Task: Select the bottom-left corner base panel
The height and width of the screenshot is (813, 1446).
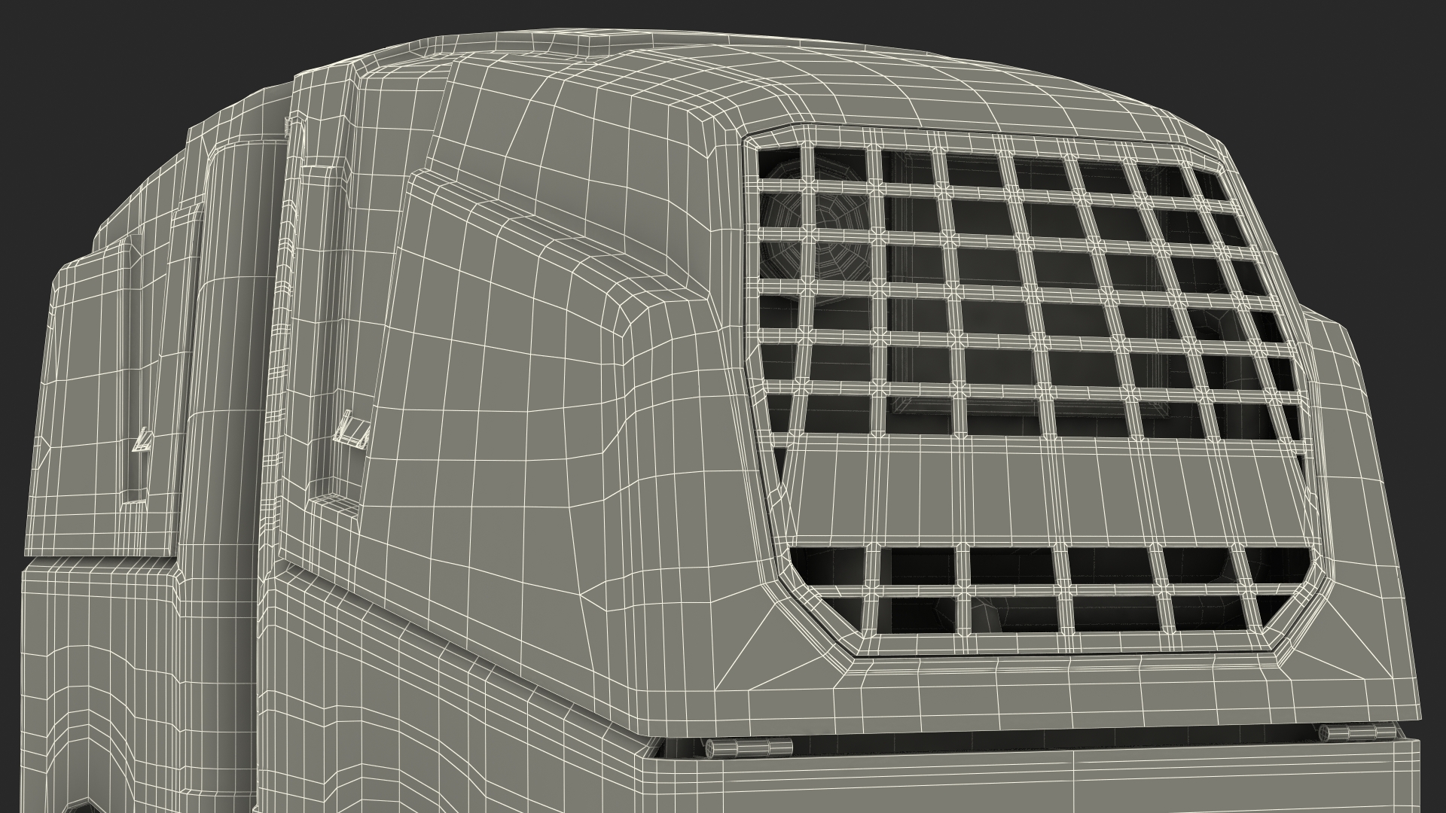Action: point(90,677)
